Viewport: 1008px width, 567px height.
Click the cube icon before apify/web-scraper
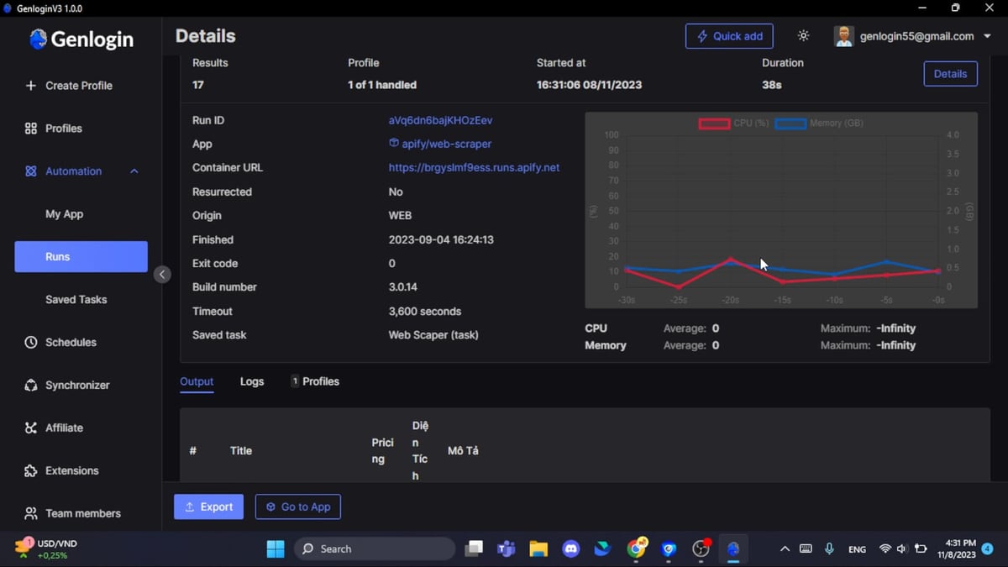tap(394, 144)
